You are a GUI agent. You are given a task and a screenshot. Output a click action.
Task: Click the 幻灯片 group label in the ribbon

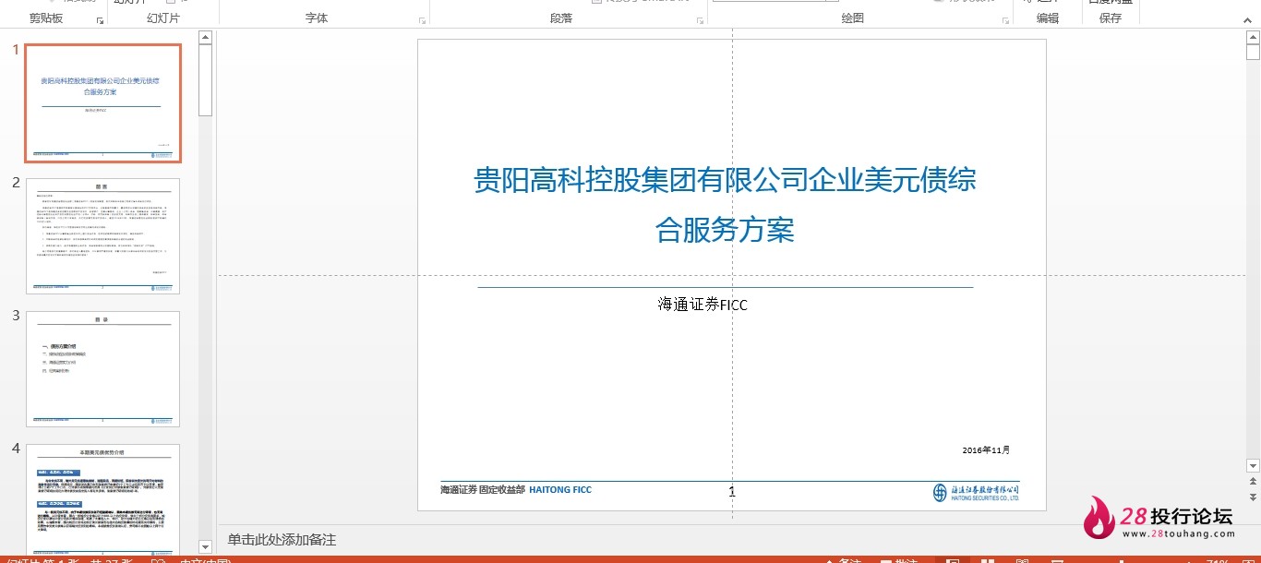coord(163,18)
